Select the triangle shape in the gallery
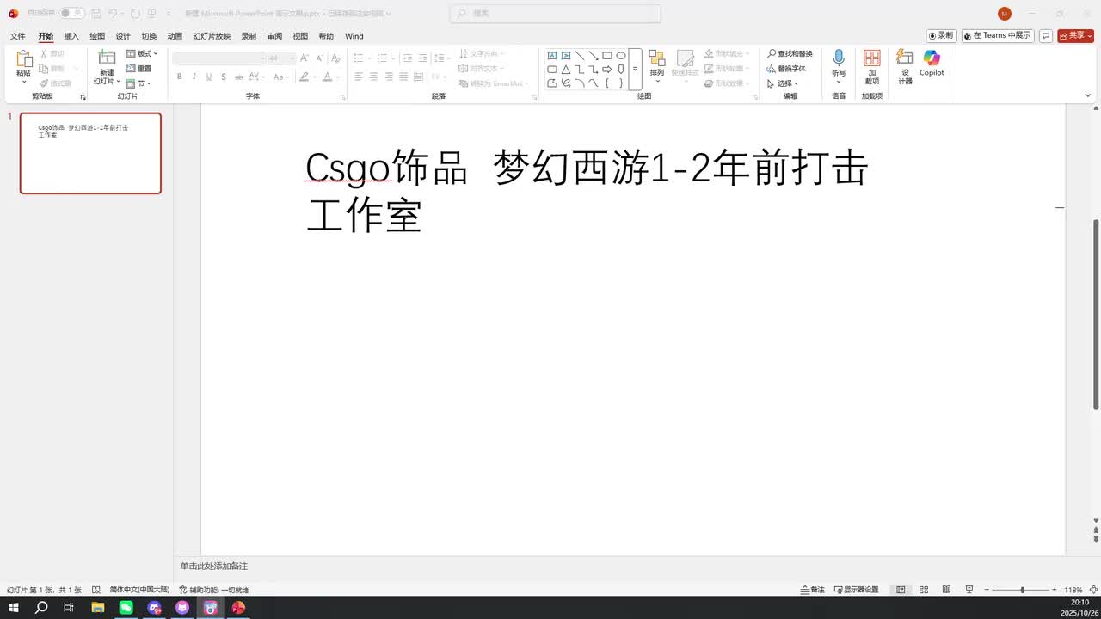 coord(566,70)
